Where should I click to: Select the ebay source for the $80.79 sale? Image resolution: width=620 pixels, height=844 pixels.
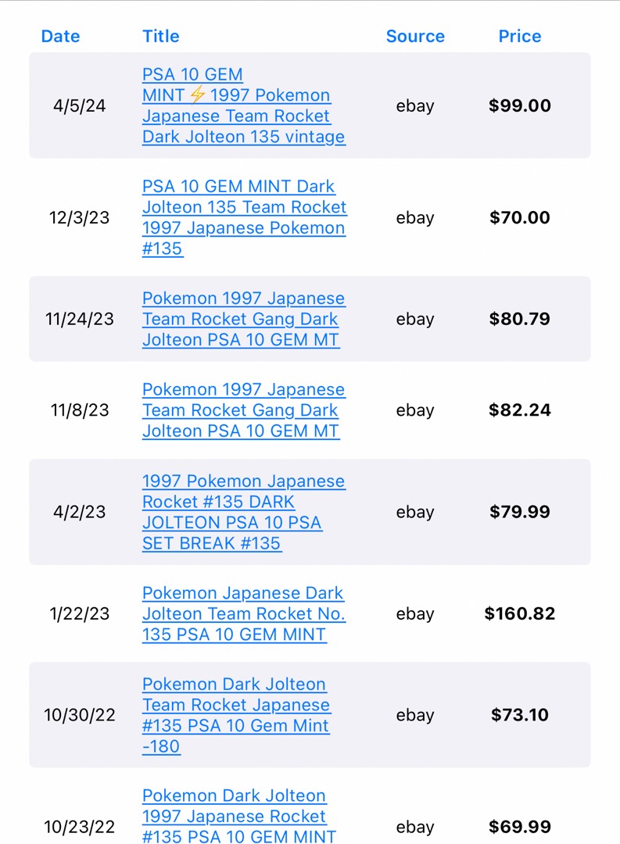pyautogui.click(x=415, y=319)
